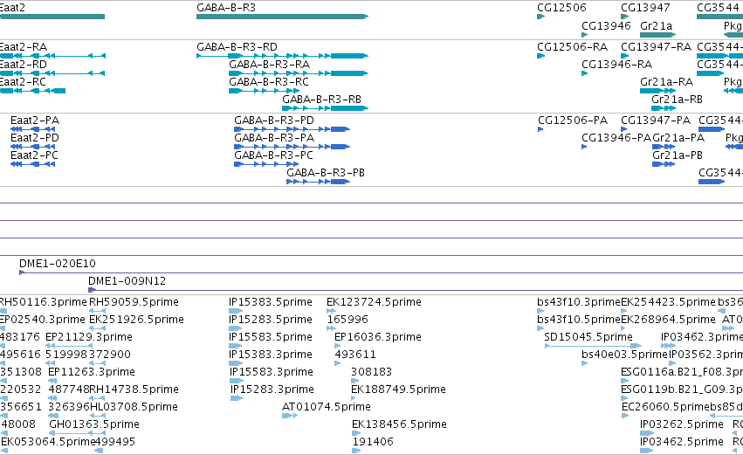Click the EK251926.5prime EST label

point(136,320)
